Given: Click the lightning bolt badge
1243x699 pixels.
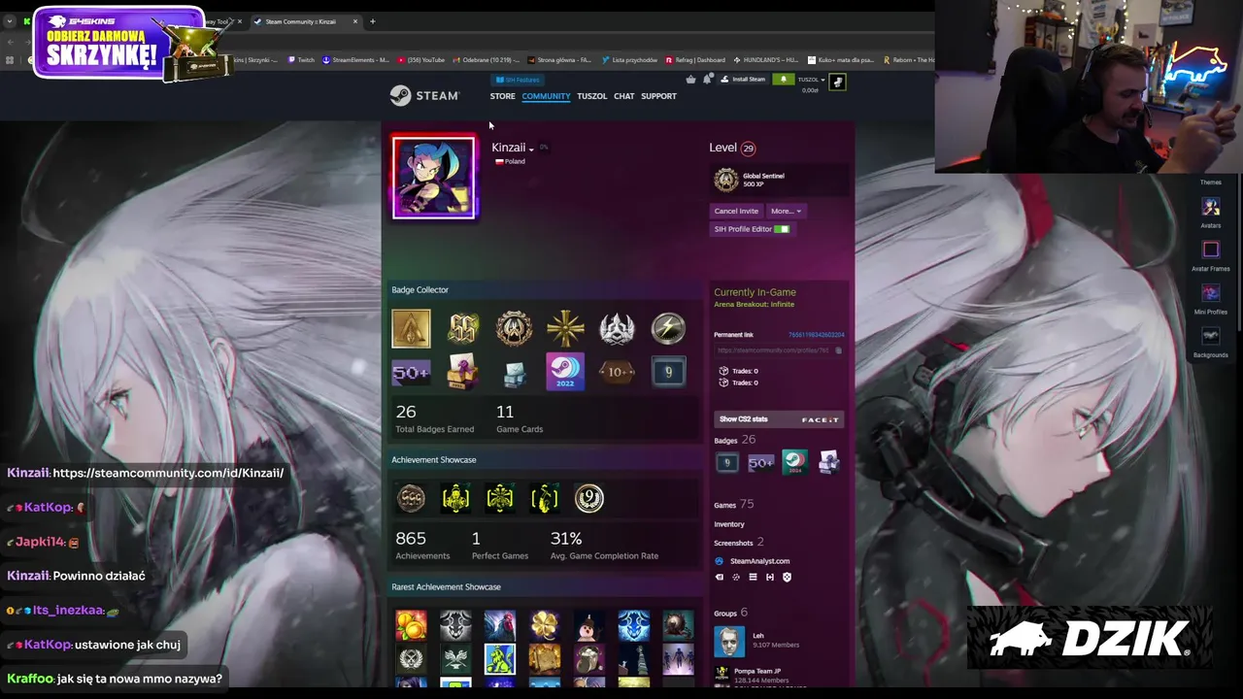Looking at the screenshot, I should coord(668,328).
